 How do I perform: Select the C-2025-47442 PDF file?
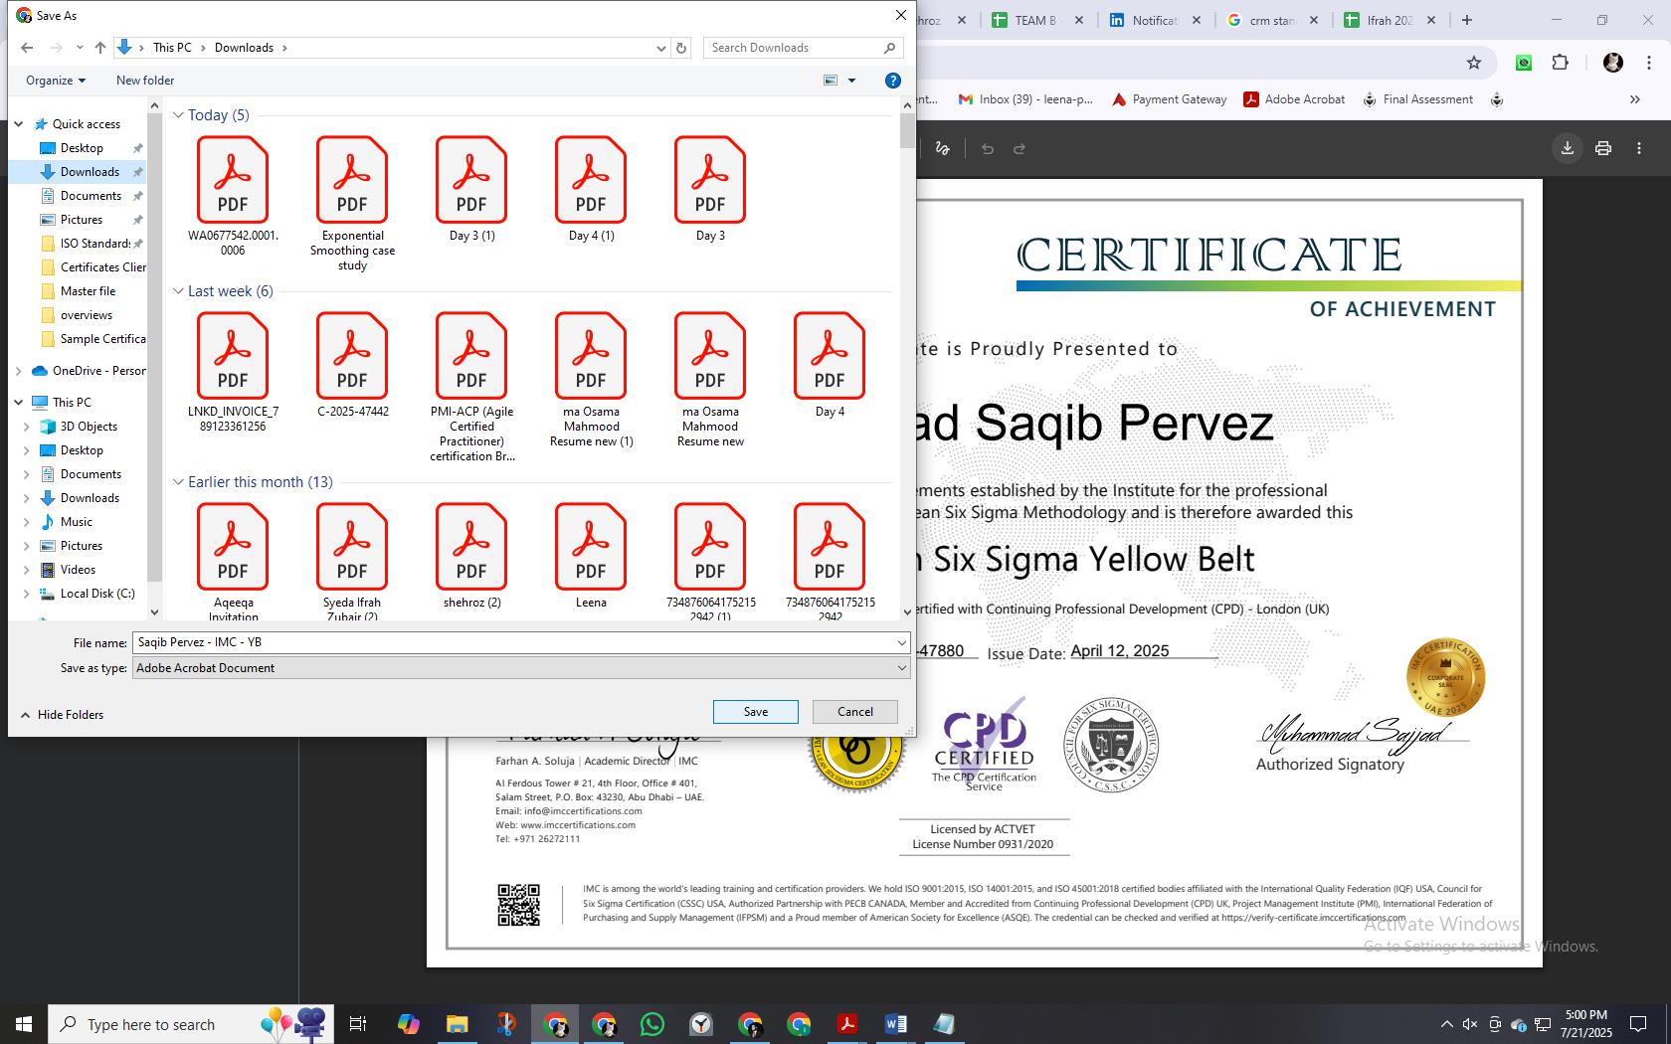[x=352, y=365]
